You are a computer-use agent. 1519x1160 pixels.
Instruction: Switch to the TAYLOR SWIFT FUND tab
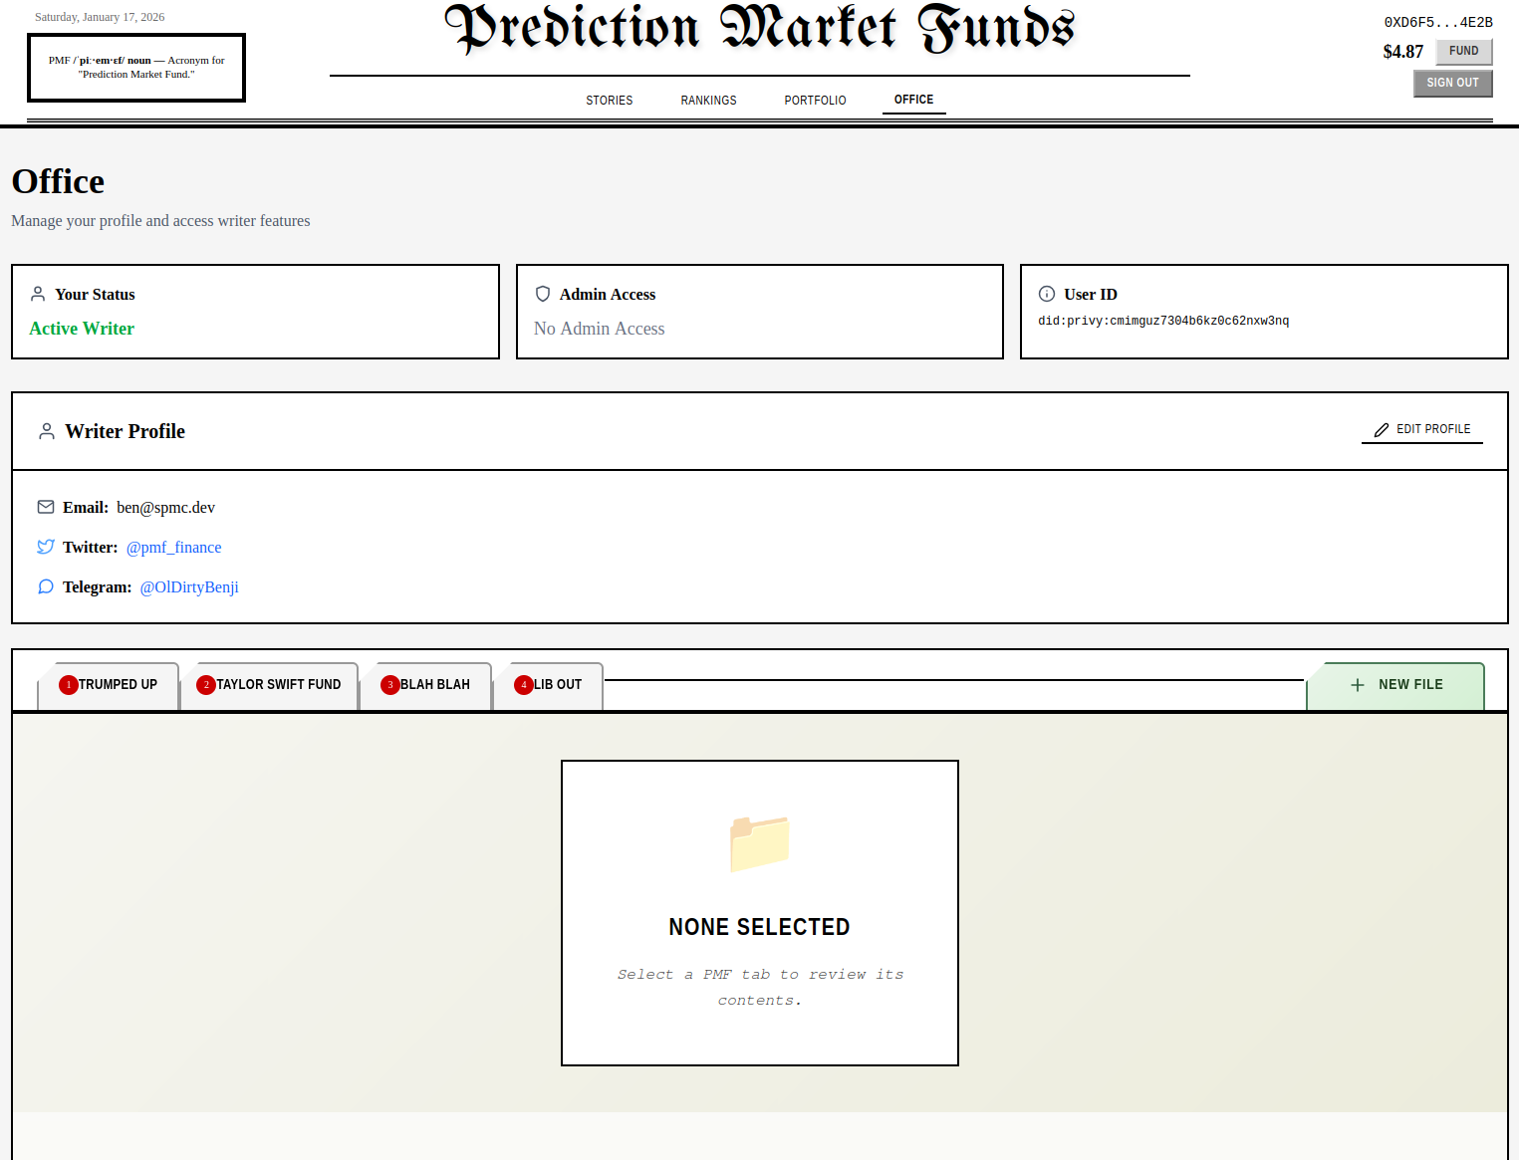pyautogui.click(x=269, y=684)
